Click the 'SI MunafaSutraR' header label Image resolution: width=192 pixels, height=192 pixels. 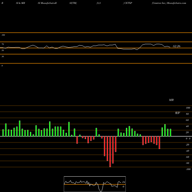pyautogui.click(x=47, y=3)
